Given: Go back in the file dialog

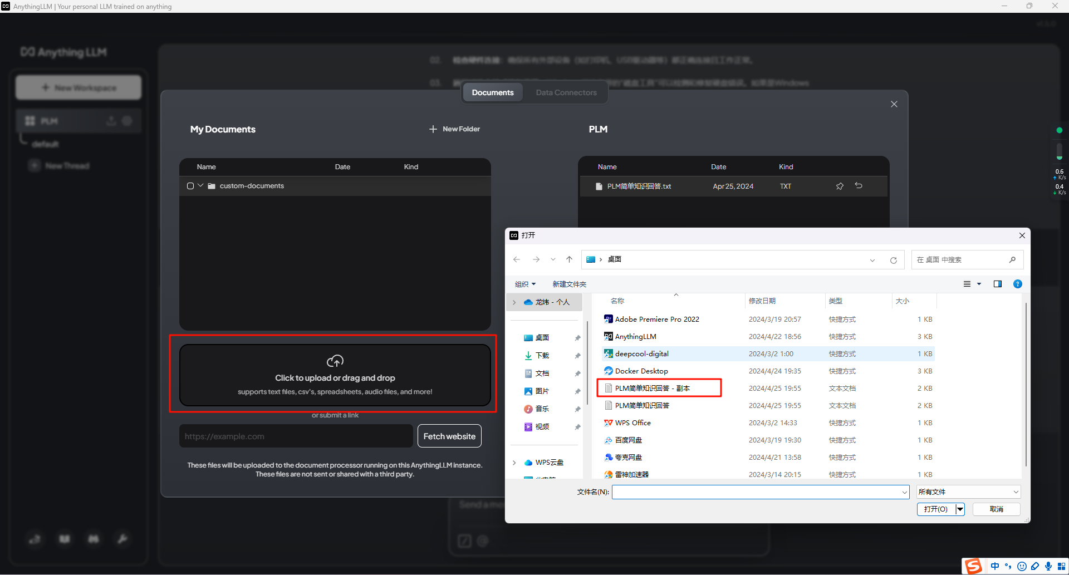Looking at the screenshot, I should (517, 260).
